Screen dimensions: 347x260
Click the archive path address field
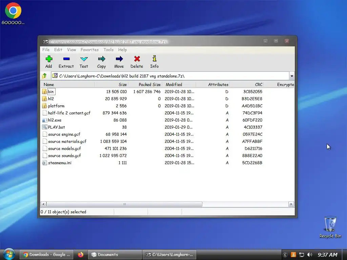[x=170, y=76]
